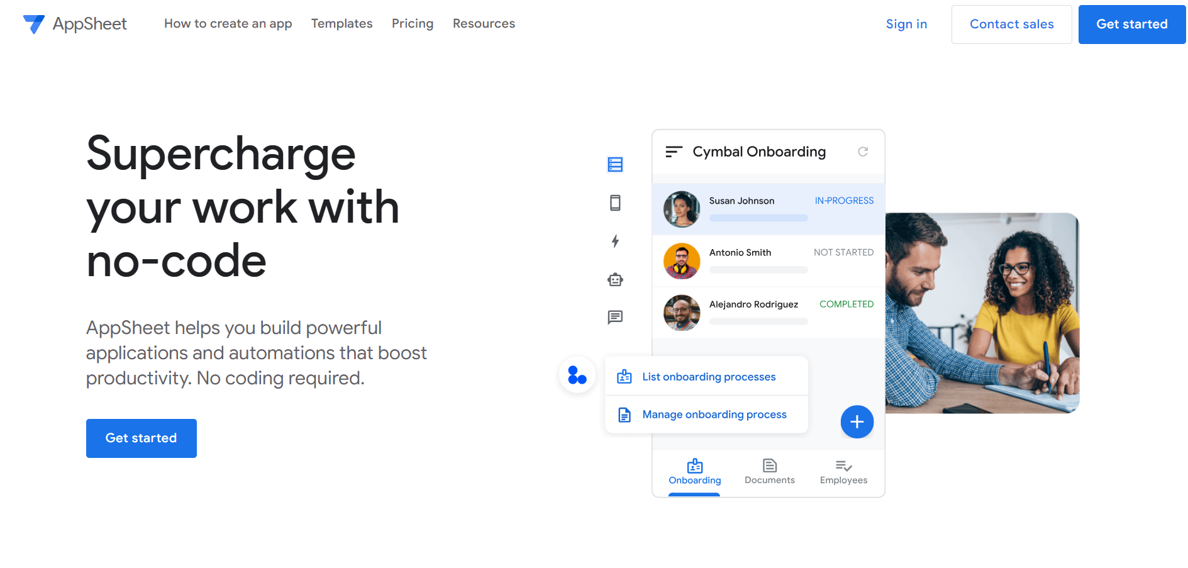Open How to create an app menu

(228, 24)
